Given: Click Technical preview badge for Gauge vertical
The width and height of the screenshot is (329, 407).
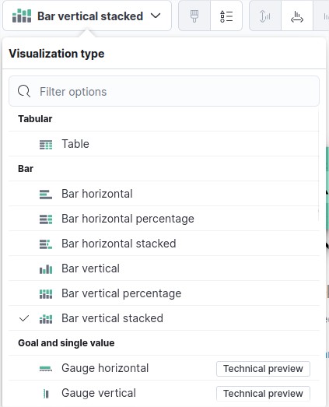Looking at the screenshot, I should coord(263,394).
